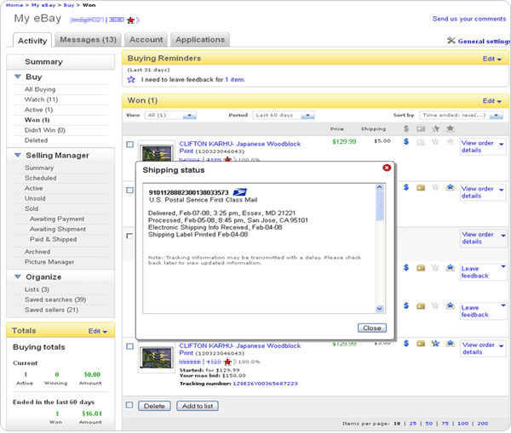The height and width of the screenshot is (433, 511).
Task: Open the View dropdown showing All (1)
Action: (170, 115)
